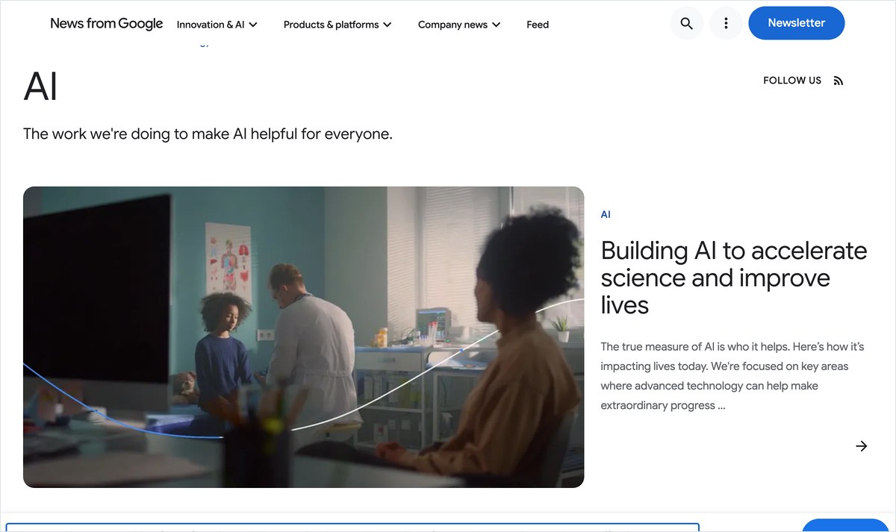
Task: Expand the Innovation & AI dropdown
Action: tap(217, 25)
